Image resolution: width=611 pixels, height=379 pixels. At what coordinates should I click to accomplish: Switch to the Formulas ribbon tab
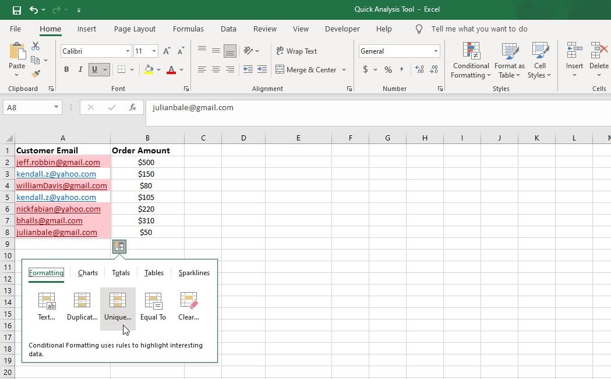click(x=188, y=29)
